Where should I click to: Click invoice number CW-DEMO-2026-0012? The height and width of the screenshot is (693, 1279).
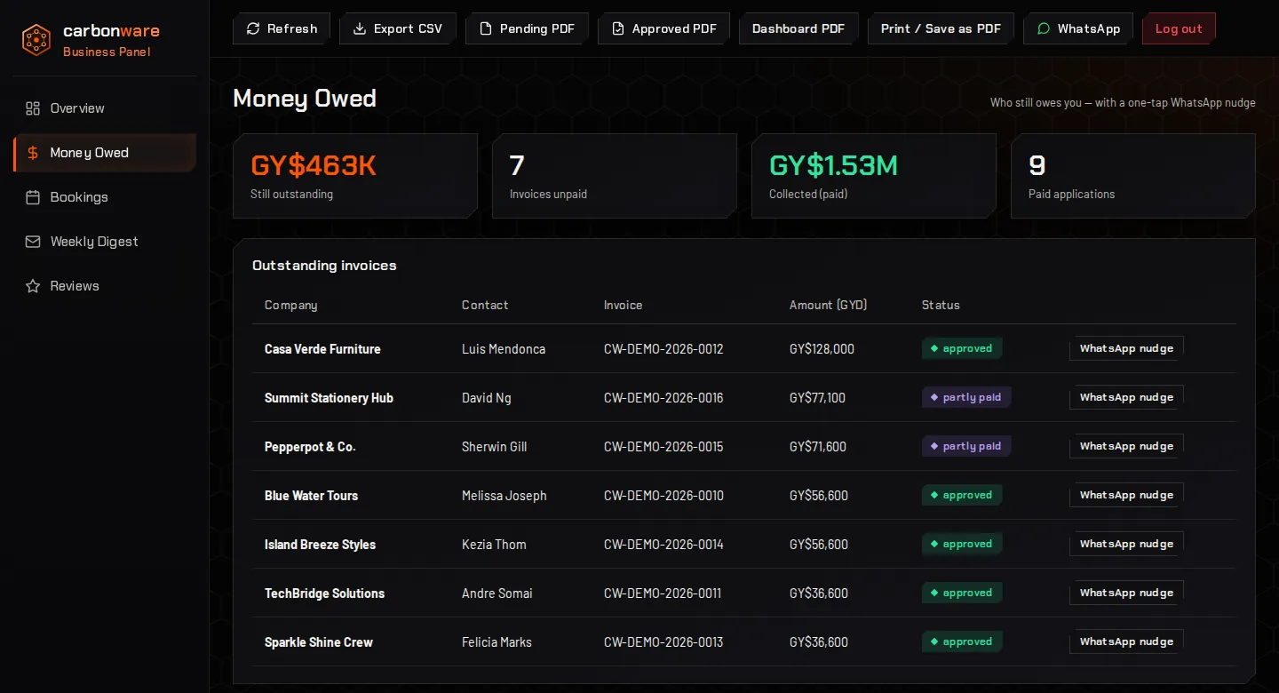click(x=663, y=349)
